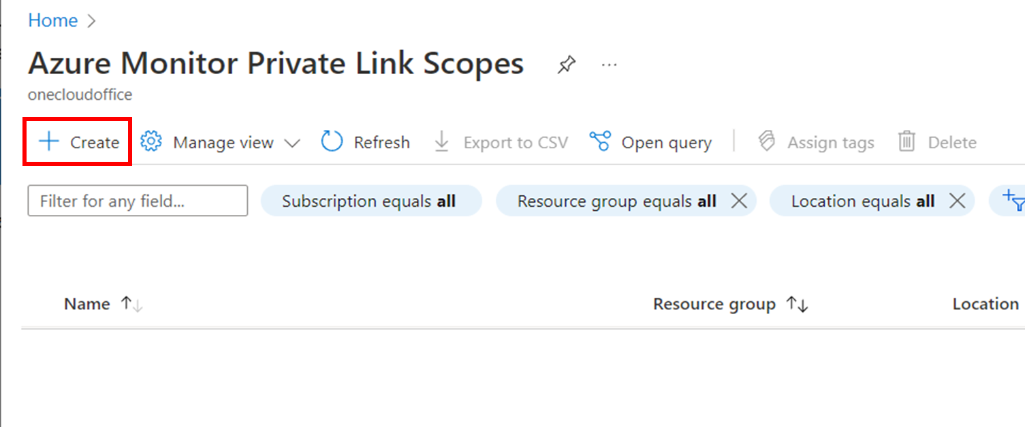Click the Export to CSV download icon
This screenshot has height=427, width=1025.
[441, 141]
